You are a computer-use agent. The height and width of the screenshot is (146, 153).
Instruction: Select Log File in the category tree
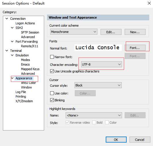coord(21,92)
